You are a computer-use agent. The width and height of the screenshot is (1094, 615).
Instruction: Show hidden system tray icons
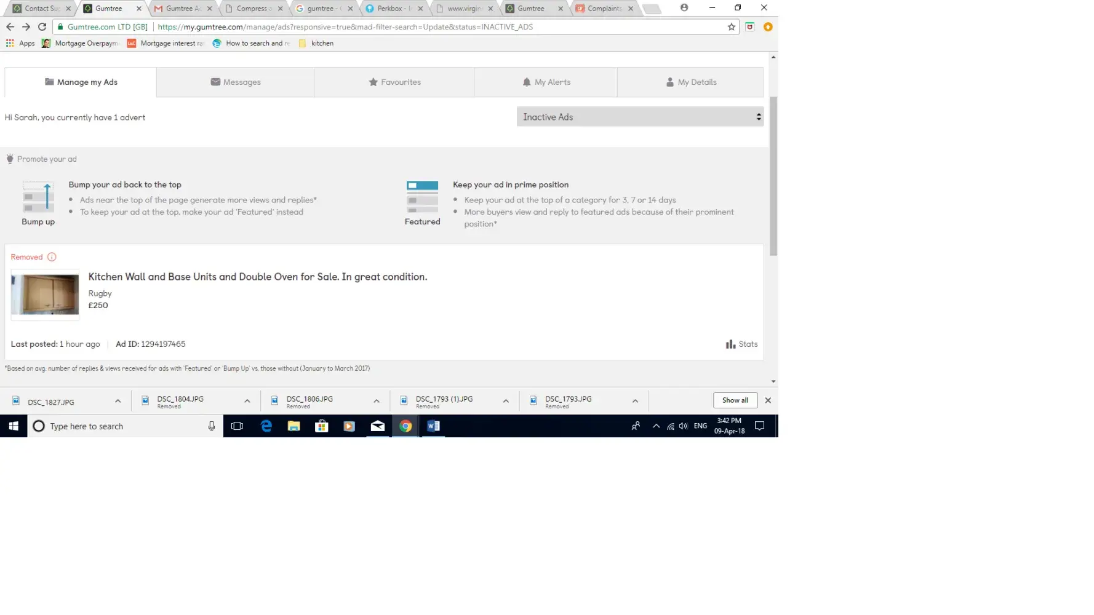[x=656, y=426]
